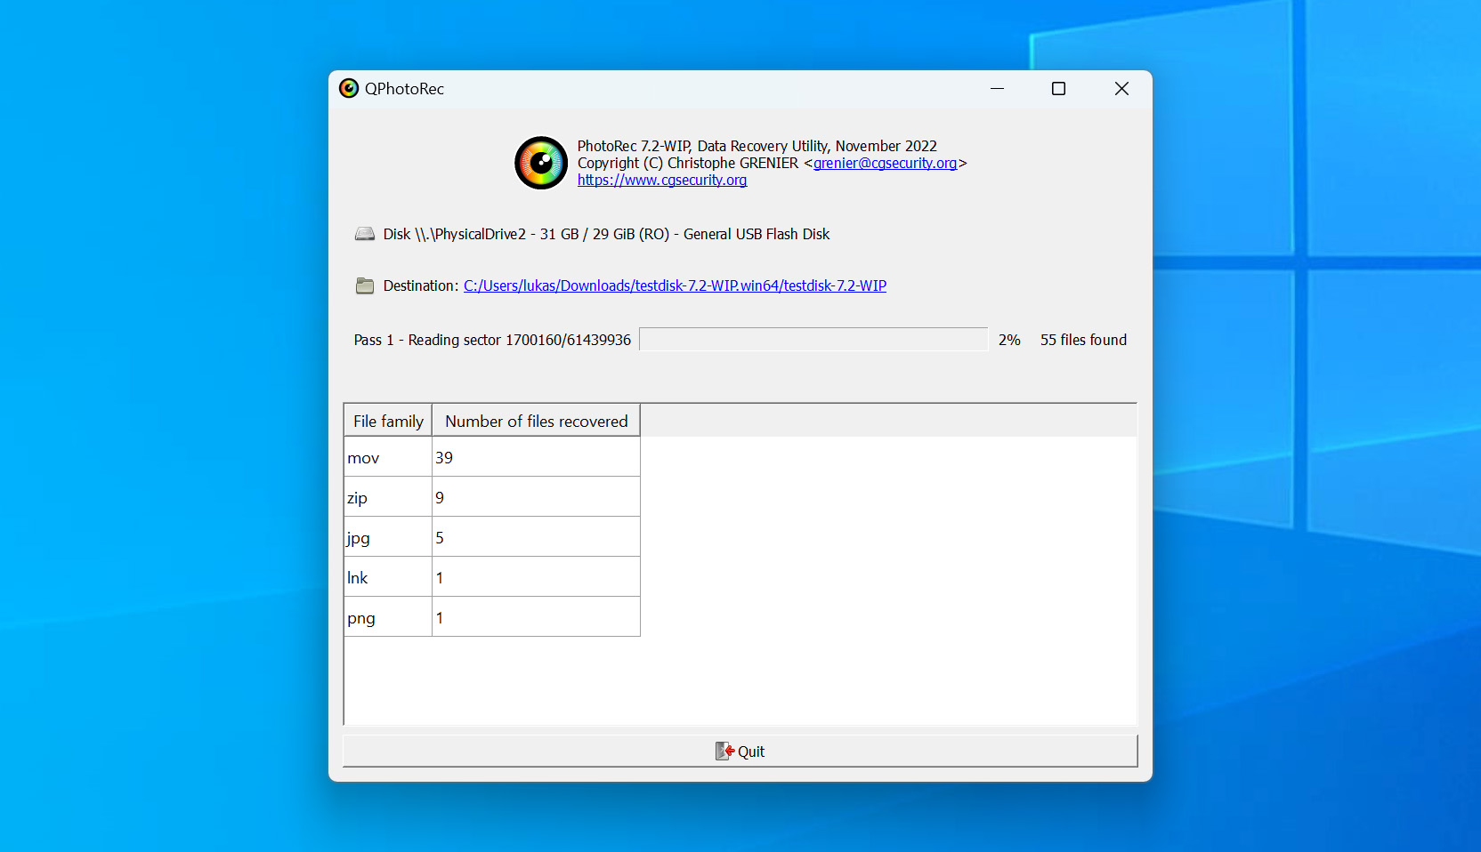
Task: Select the jpg file family cell
Action: coord(388,537)
